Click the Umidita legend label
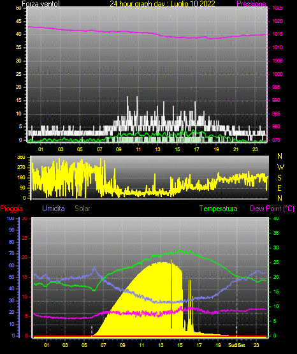This screenshot has height=354, width=297. (54, 209)
